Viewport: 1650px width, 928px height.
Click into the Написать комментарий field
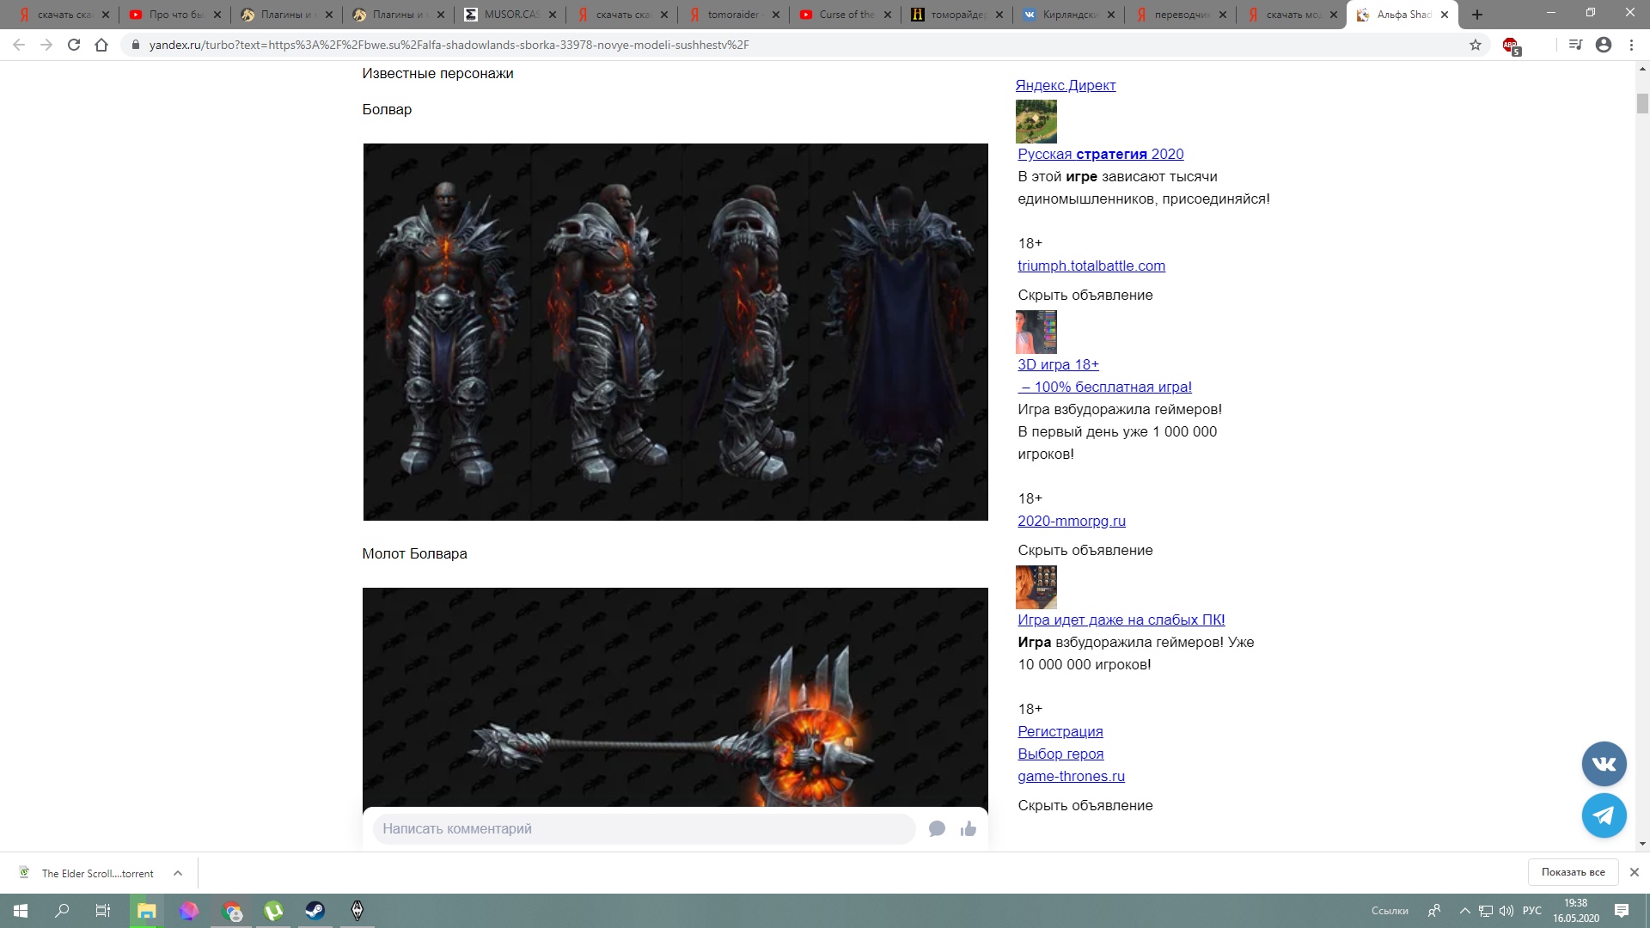(645, 828)
